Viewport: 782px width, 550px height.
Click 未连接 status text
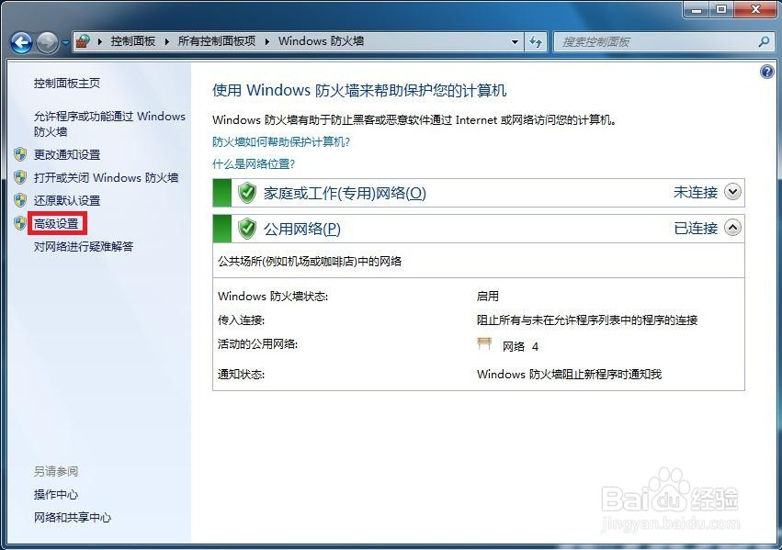point(696,192)
